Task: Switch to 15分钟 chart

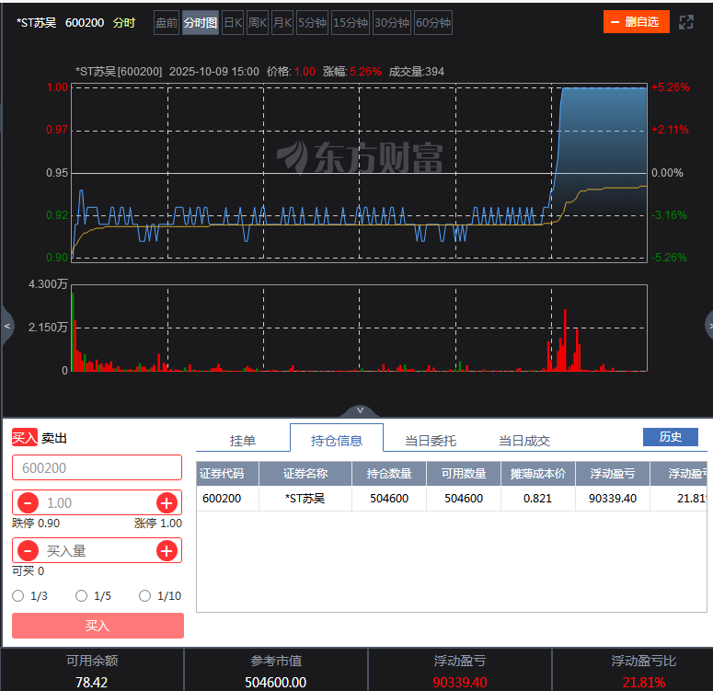Action: [351, 23]
